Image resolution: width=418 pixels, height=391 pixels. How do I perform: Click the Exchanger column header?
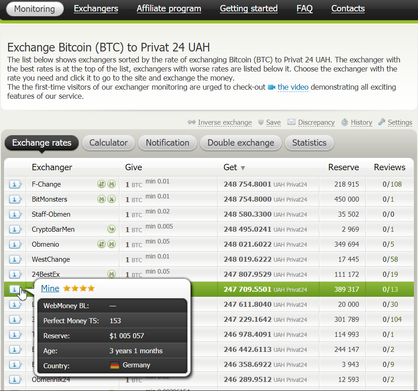pyautogui.click(x=52, y=167)
